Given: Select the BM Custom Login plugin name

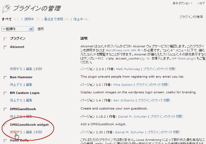Looking at the screenshot, I should coord(25,93).
